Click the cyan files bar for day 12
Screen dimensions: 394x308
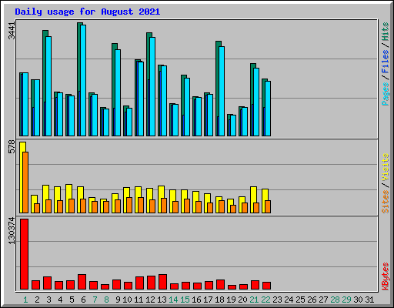[152, 86]
